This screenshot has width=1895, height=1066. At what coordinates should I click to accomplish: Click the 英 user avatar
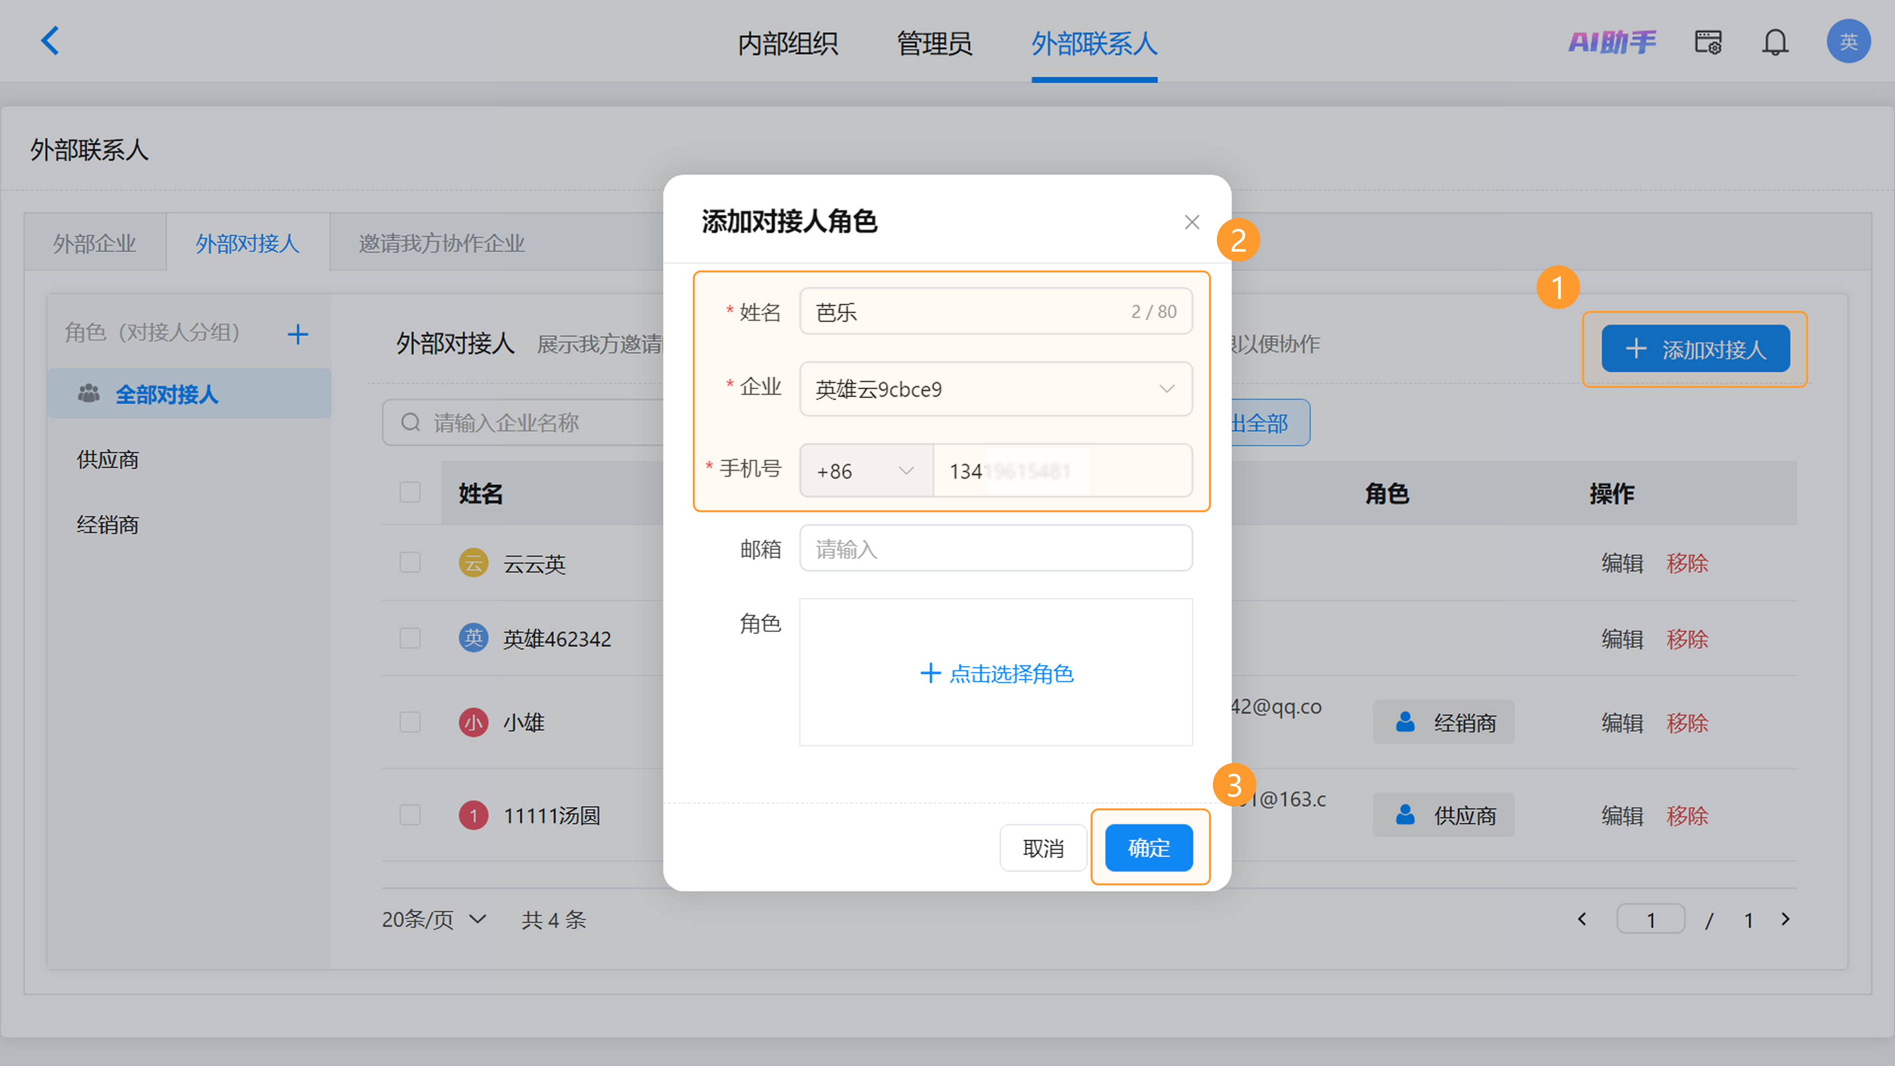click(x=1849, y=41)
